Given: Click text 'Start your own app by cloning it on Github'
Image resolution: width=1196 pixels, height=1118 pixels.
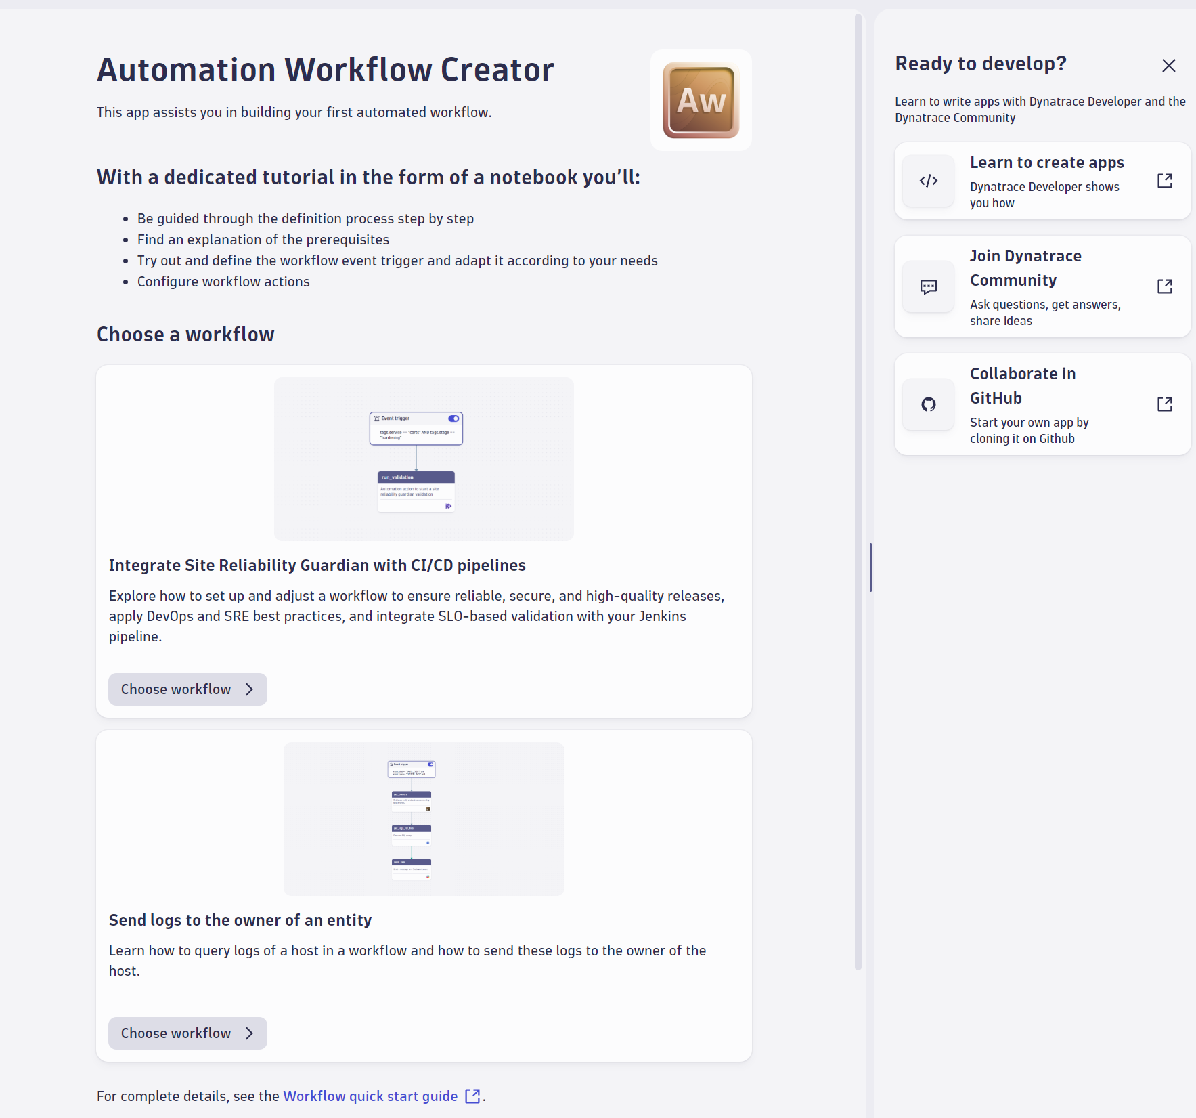Looking at the screenshot, I should tap(1029, 431).
